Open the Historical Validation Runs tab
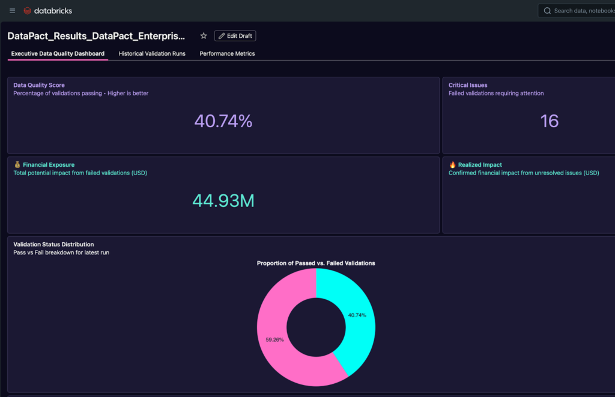The height and width of the screenshot is (397, 615). [x=152, y=53]
